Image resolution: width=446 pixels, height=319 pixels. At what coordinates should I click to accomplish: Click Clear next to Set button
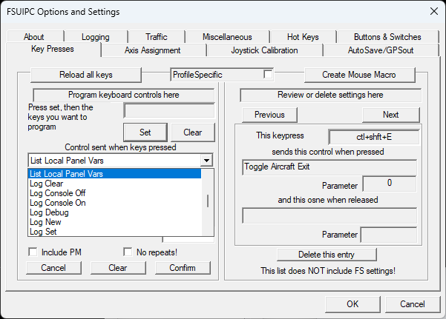coord(192,132)
